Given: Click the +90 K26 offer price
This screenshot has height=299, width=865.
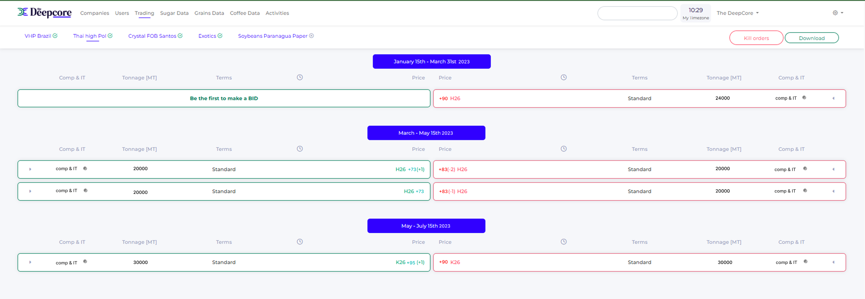Looking at the screenshot, I should (x=450, y=262).
